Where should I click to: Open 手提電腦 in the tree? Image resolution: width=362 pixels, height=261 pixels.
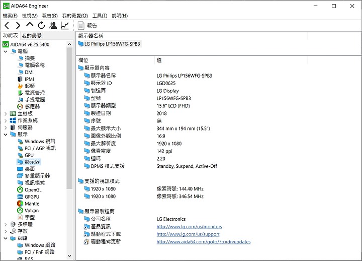(31, 100)
